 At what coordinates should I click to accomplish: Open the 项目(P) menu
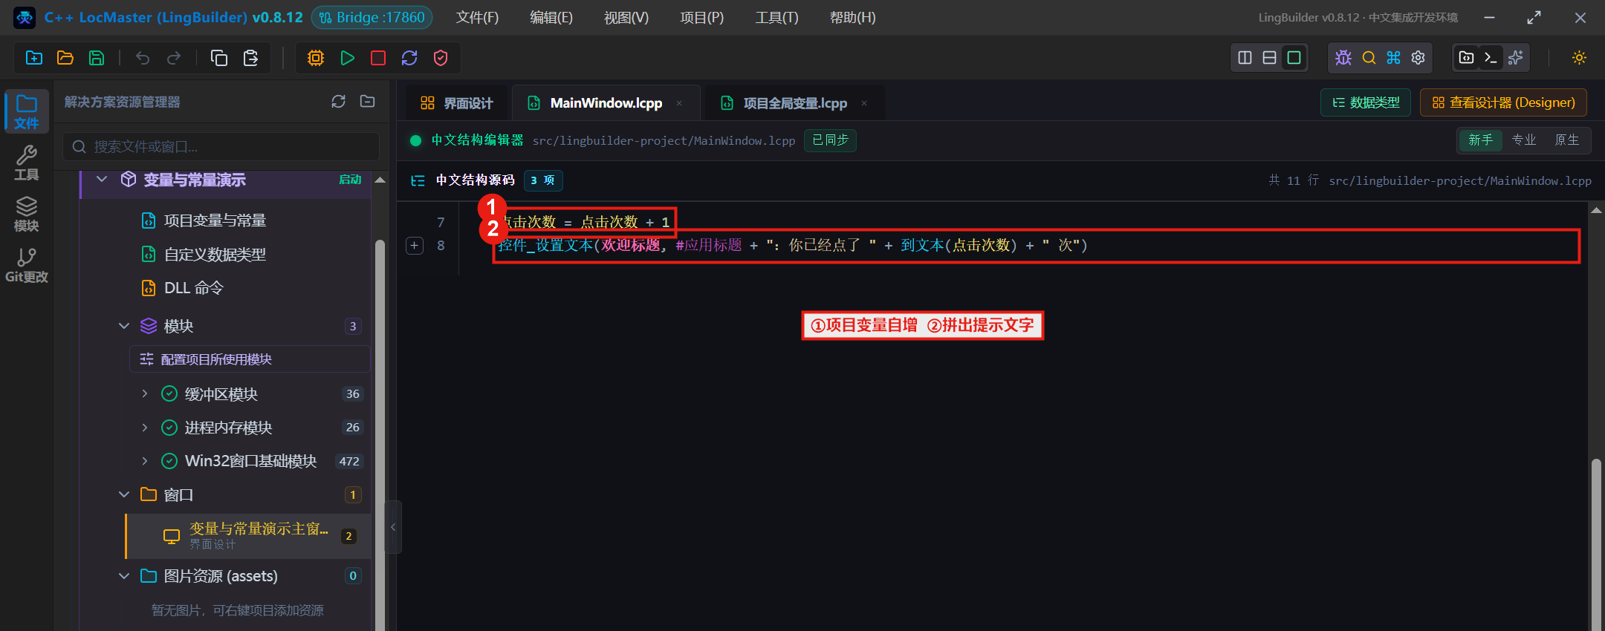pos(702,17)
